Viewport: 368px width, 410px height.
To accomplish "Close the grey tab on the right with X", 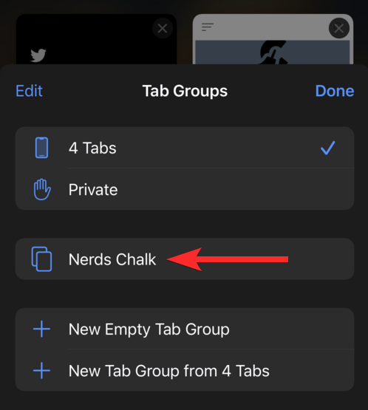I will pyautogui.click(x=339, y=28).
